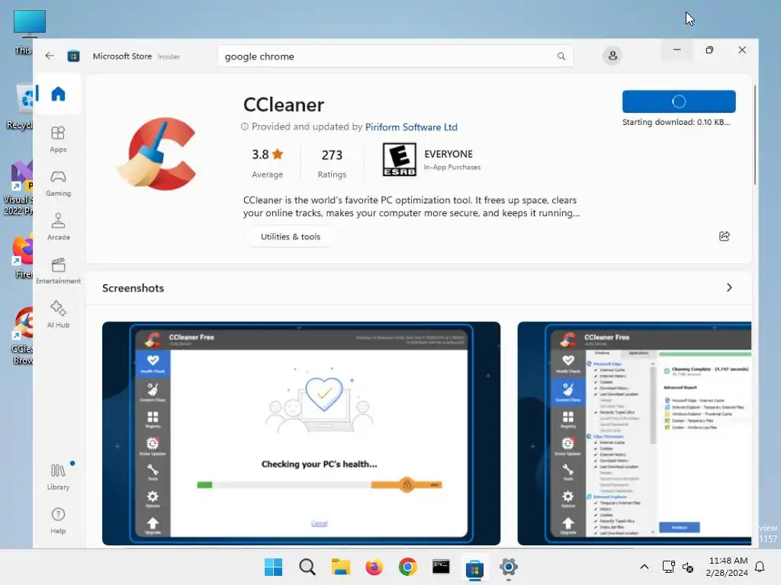Click the CCleaner app logo
Image resolution: width=781 pixels, height=585 pixels.
pos(157,154)
